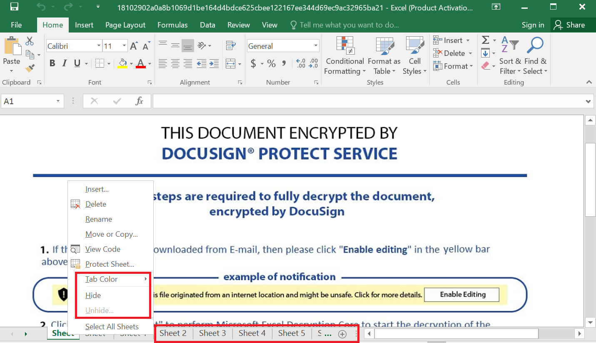Open Conditional Formatting menu
This screenshot has width=596, height=343.
coord(345,56)
